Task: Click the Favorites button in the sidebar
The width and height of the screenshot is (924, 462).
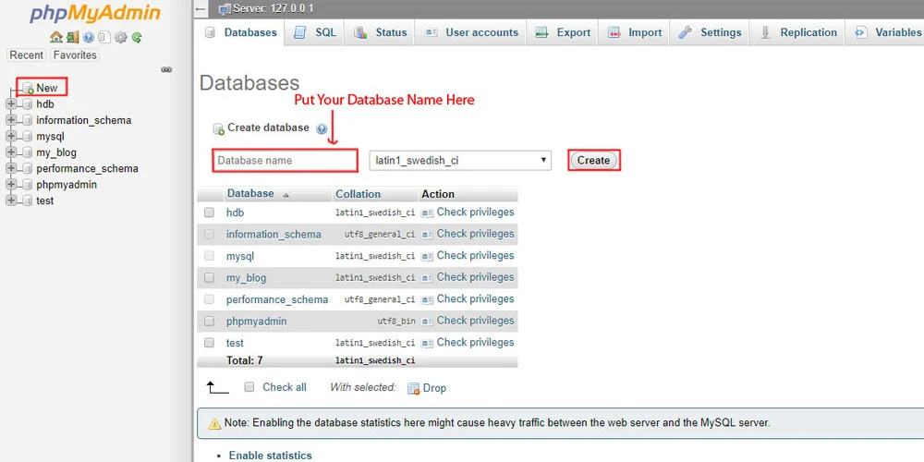Action: (x=75, y=55)
